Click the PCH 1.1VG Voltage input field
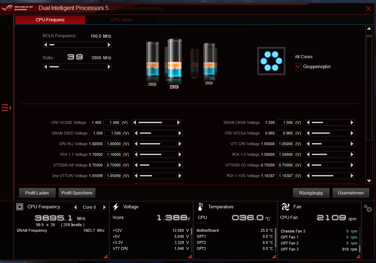 [285, 176]
